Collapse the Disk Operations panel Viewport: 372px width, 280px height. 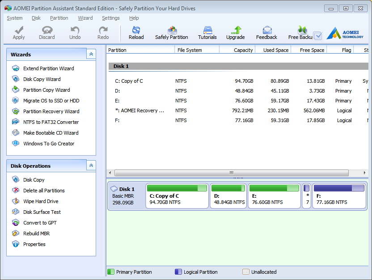91,165
